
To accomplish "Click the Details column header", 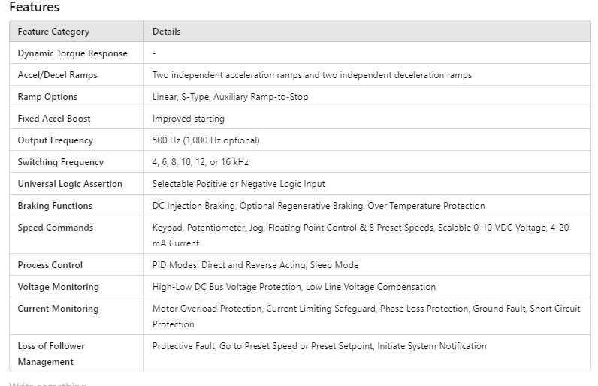I will pyautogui.click(x=166, y=32).
